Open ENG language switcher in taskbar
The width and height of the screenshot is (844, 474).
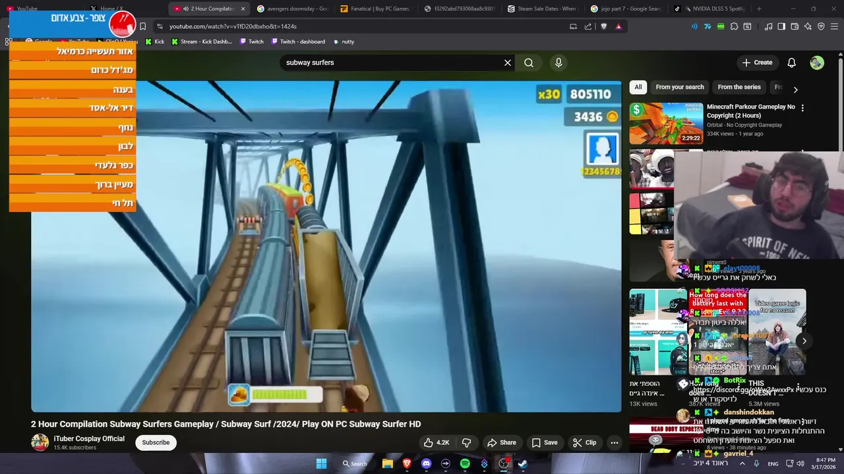click(773, 463)
